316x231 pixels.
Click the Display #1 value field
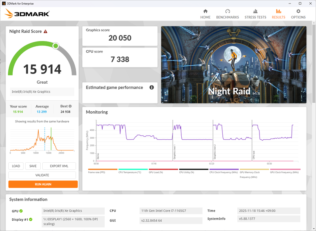(73, 222)
